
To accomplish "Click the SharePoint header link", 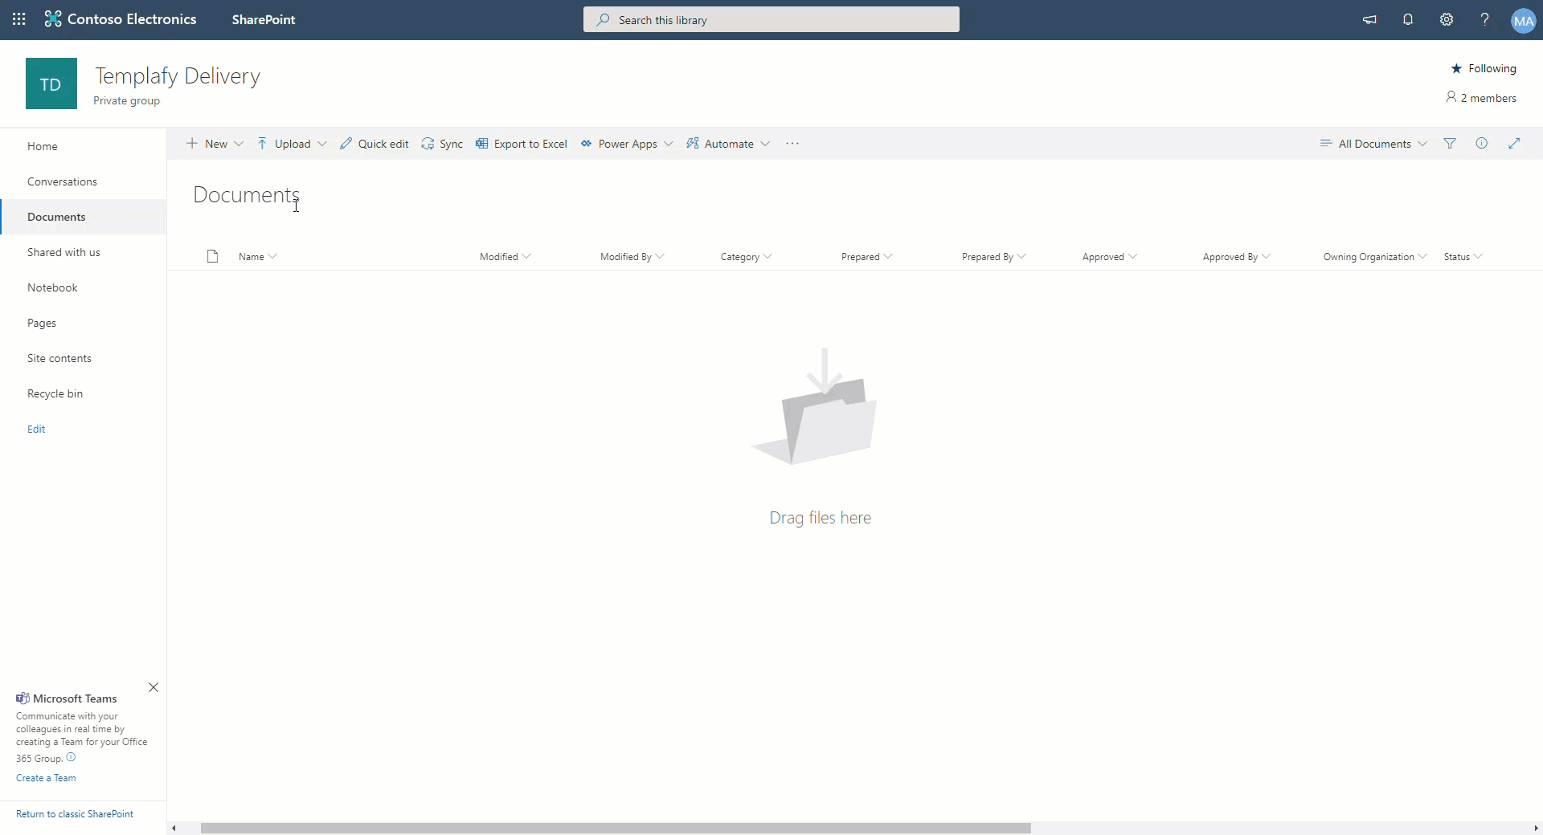I will [264, 19].
